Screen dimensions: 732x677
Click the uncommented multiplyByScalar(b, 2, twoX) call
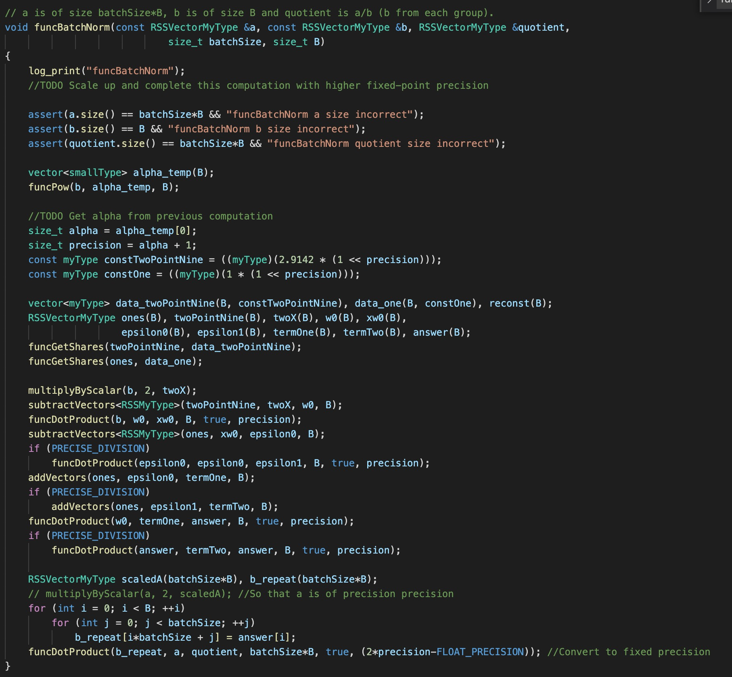click(x=112, y=391)
